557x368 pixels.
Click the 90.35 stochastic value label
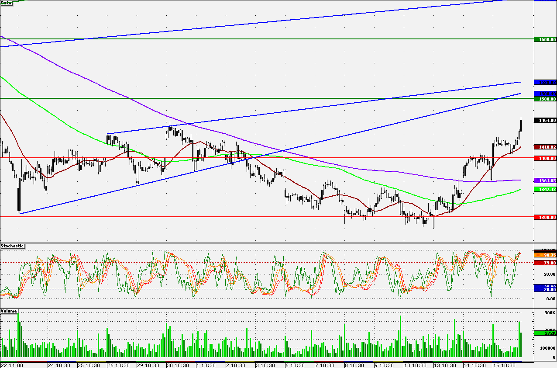546,255
